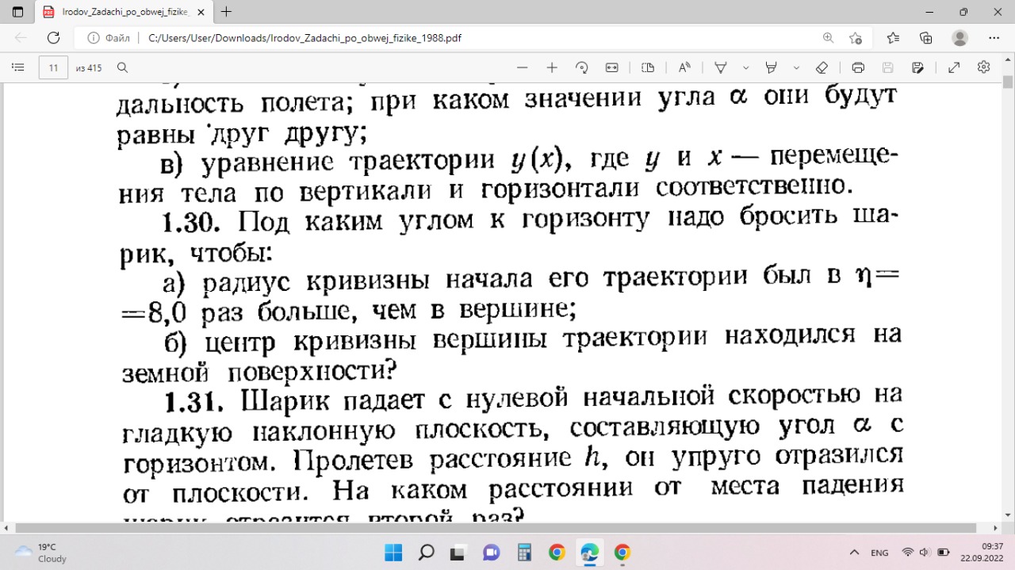Click the Read aloud icon
This screenshot has width=1015, height=570.
684,67
